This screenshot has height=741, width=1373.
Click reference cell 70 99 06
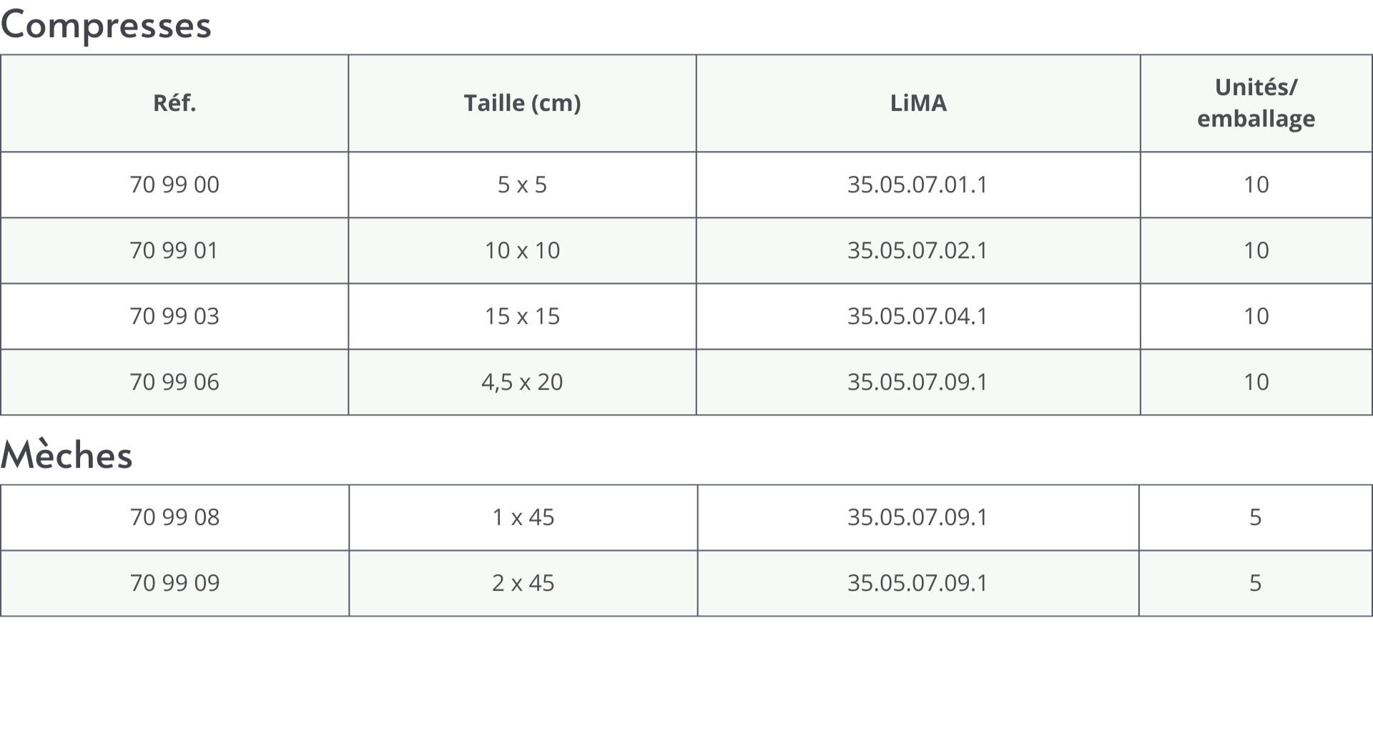(x=174, y=382)
